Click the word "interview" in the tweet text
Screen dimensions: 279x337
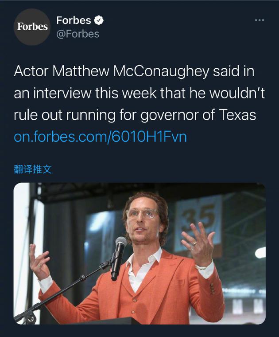point(62,93)
